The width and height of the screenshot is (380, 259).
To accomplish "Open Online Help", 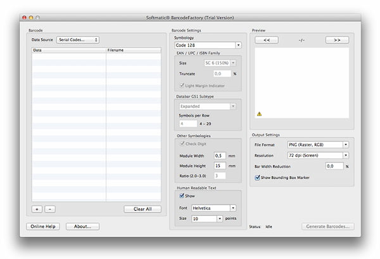I will [x=43, y=227].
